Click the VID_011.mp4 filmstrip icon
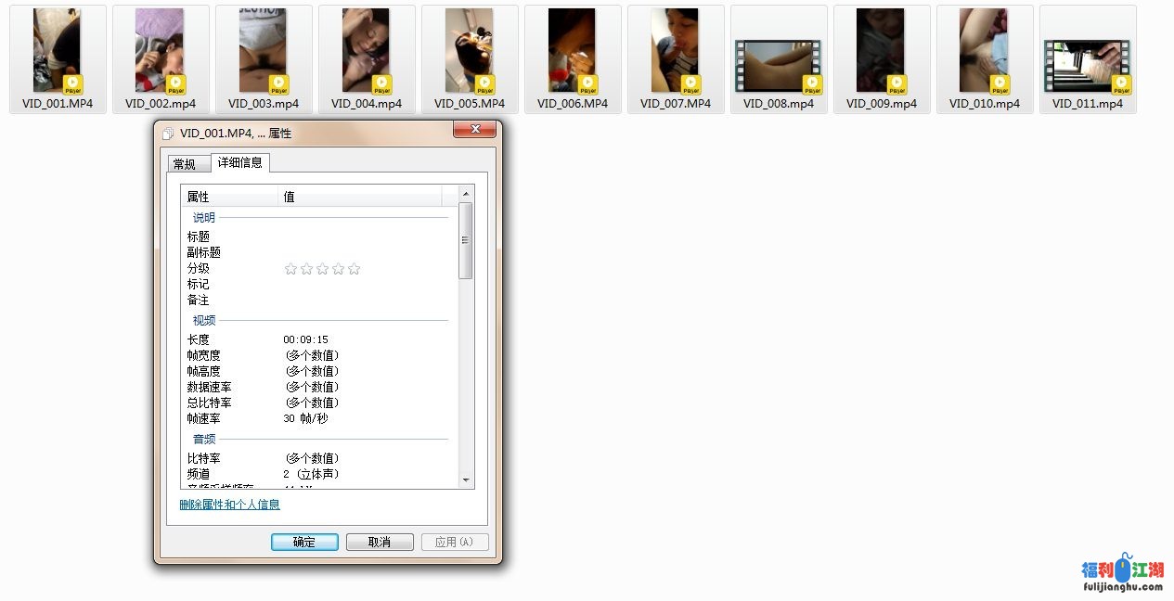 [1087, 65]
